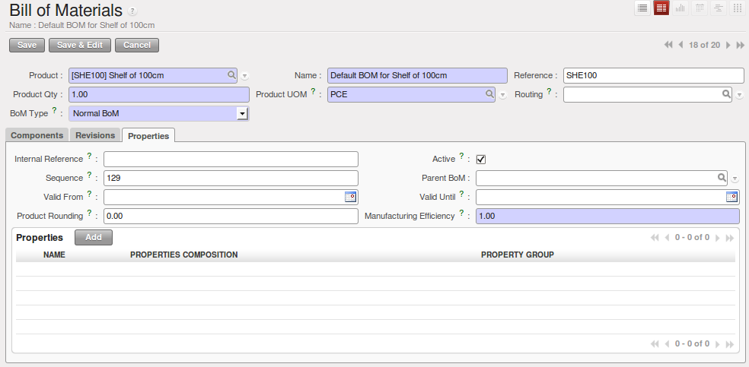The height and width of the screenshot is (367, 749).
Task: Show help for Valid Until field
Action: pyautogui.click(x=461, y=194)
